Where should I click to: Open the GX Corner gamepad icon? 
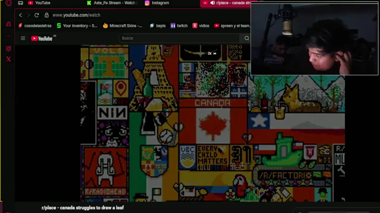pos(20,3)
